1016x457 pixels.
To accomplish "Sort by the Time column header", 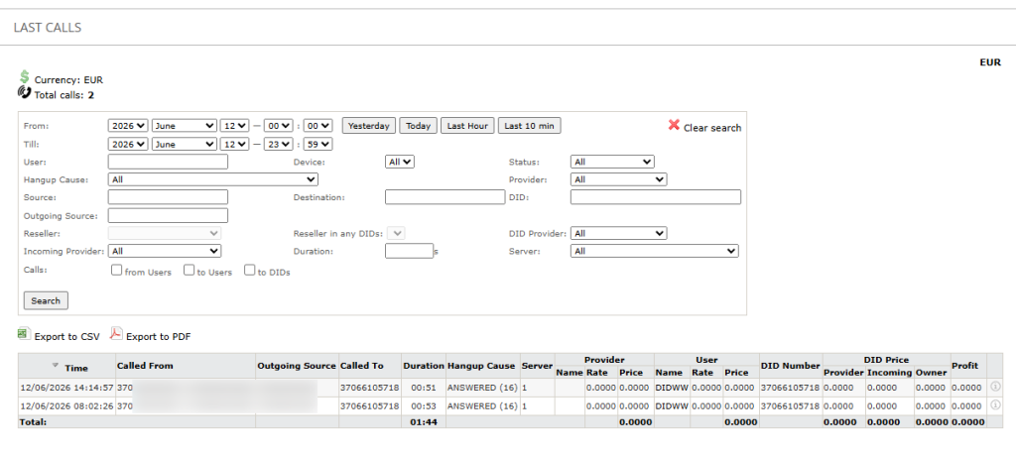I will click(x=75, y=368).
